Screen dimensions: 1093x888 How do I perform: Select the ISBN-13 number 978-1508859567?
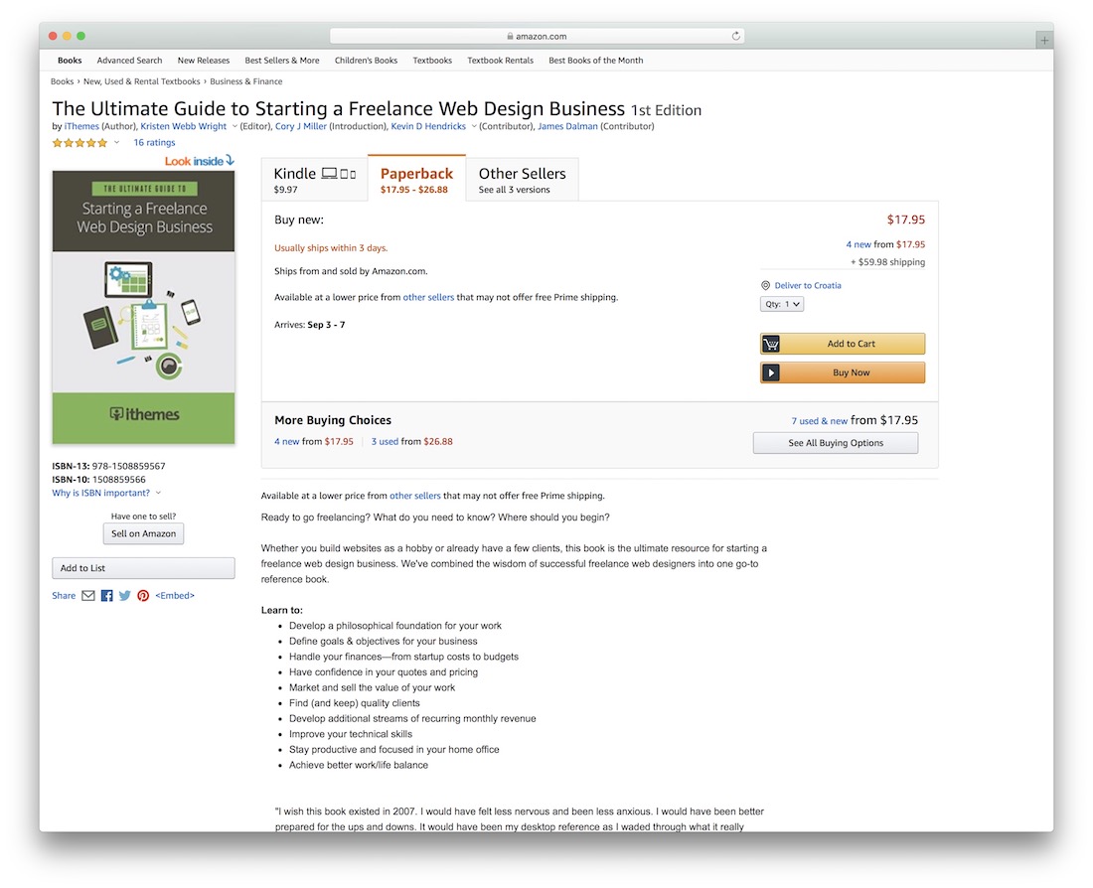(x=129, y=466)
